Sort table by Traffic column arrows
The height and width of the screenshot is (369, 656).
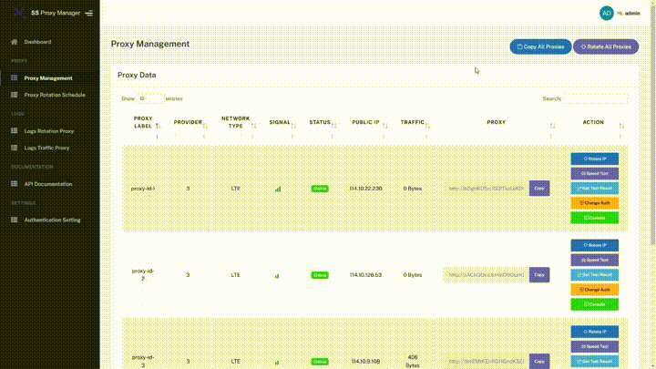[428, 125]
